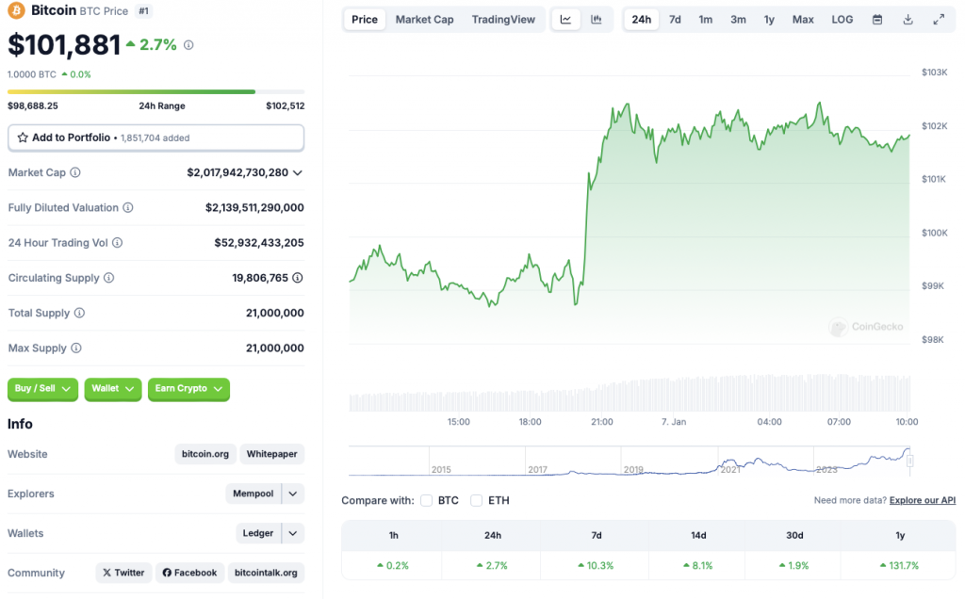Tick the ETH compare checkbox

click(x=476, y=501)
